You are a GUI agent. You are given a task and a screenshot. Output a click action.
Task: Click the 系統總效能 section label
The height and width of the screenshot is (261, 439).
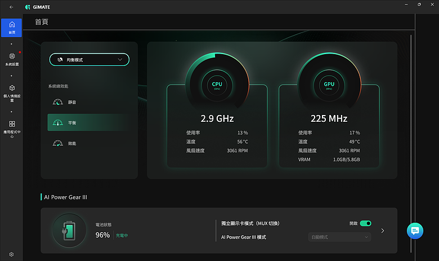tap(58, 86)
